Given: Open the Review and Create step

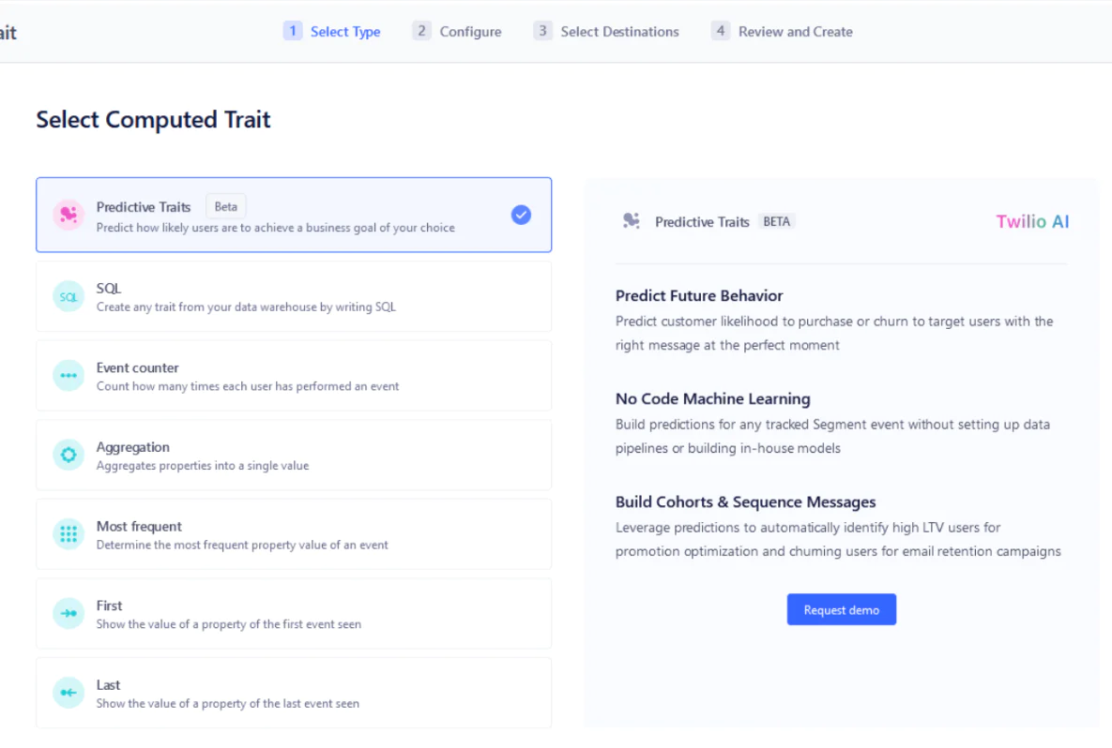Looking at the screenshot, I should (x=782, y=32).
